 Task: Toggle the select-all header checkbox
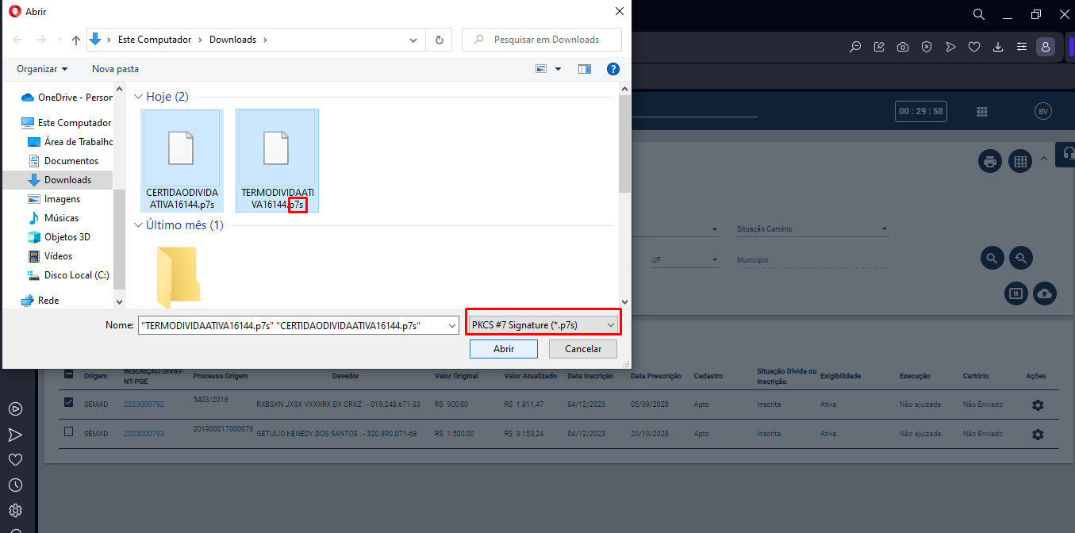point(68,375)
